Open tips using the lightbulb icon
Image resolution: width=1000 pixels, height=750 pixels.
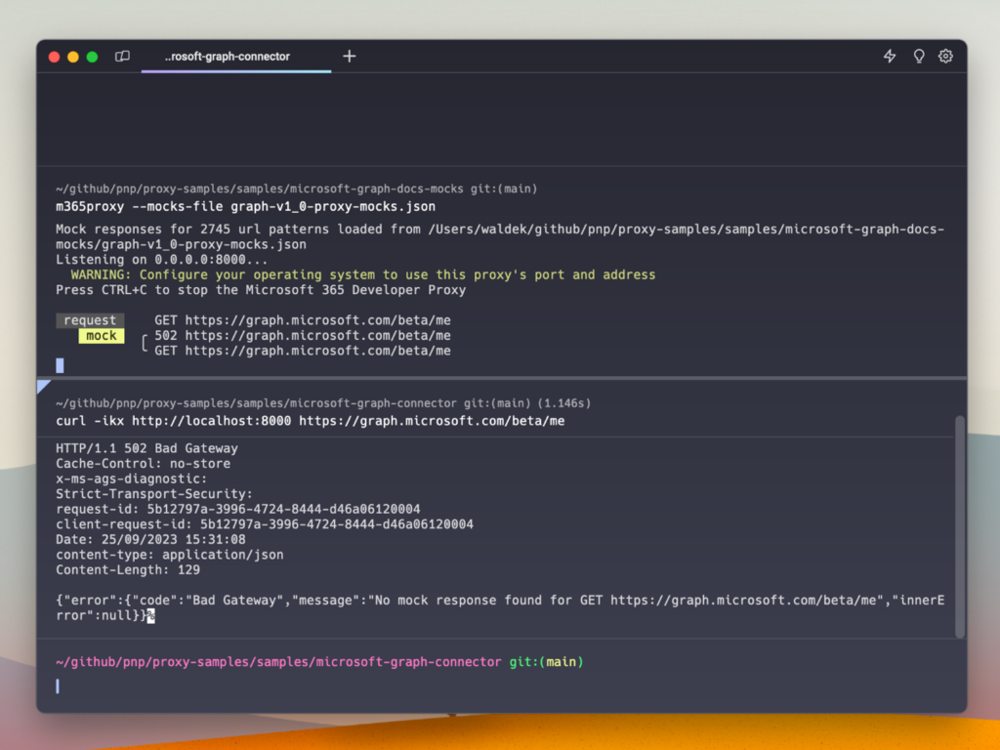click(918, 56)
